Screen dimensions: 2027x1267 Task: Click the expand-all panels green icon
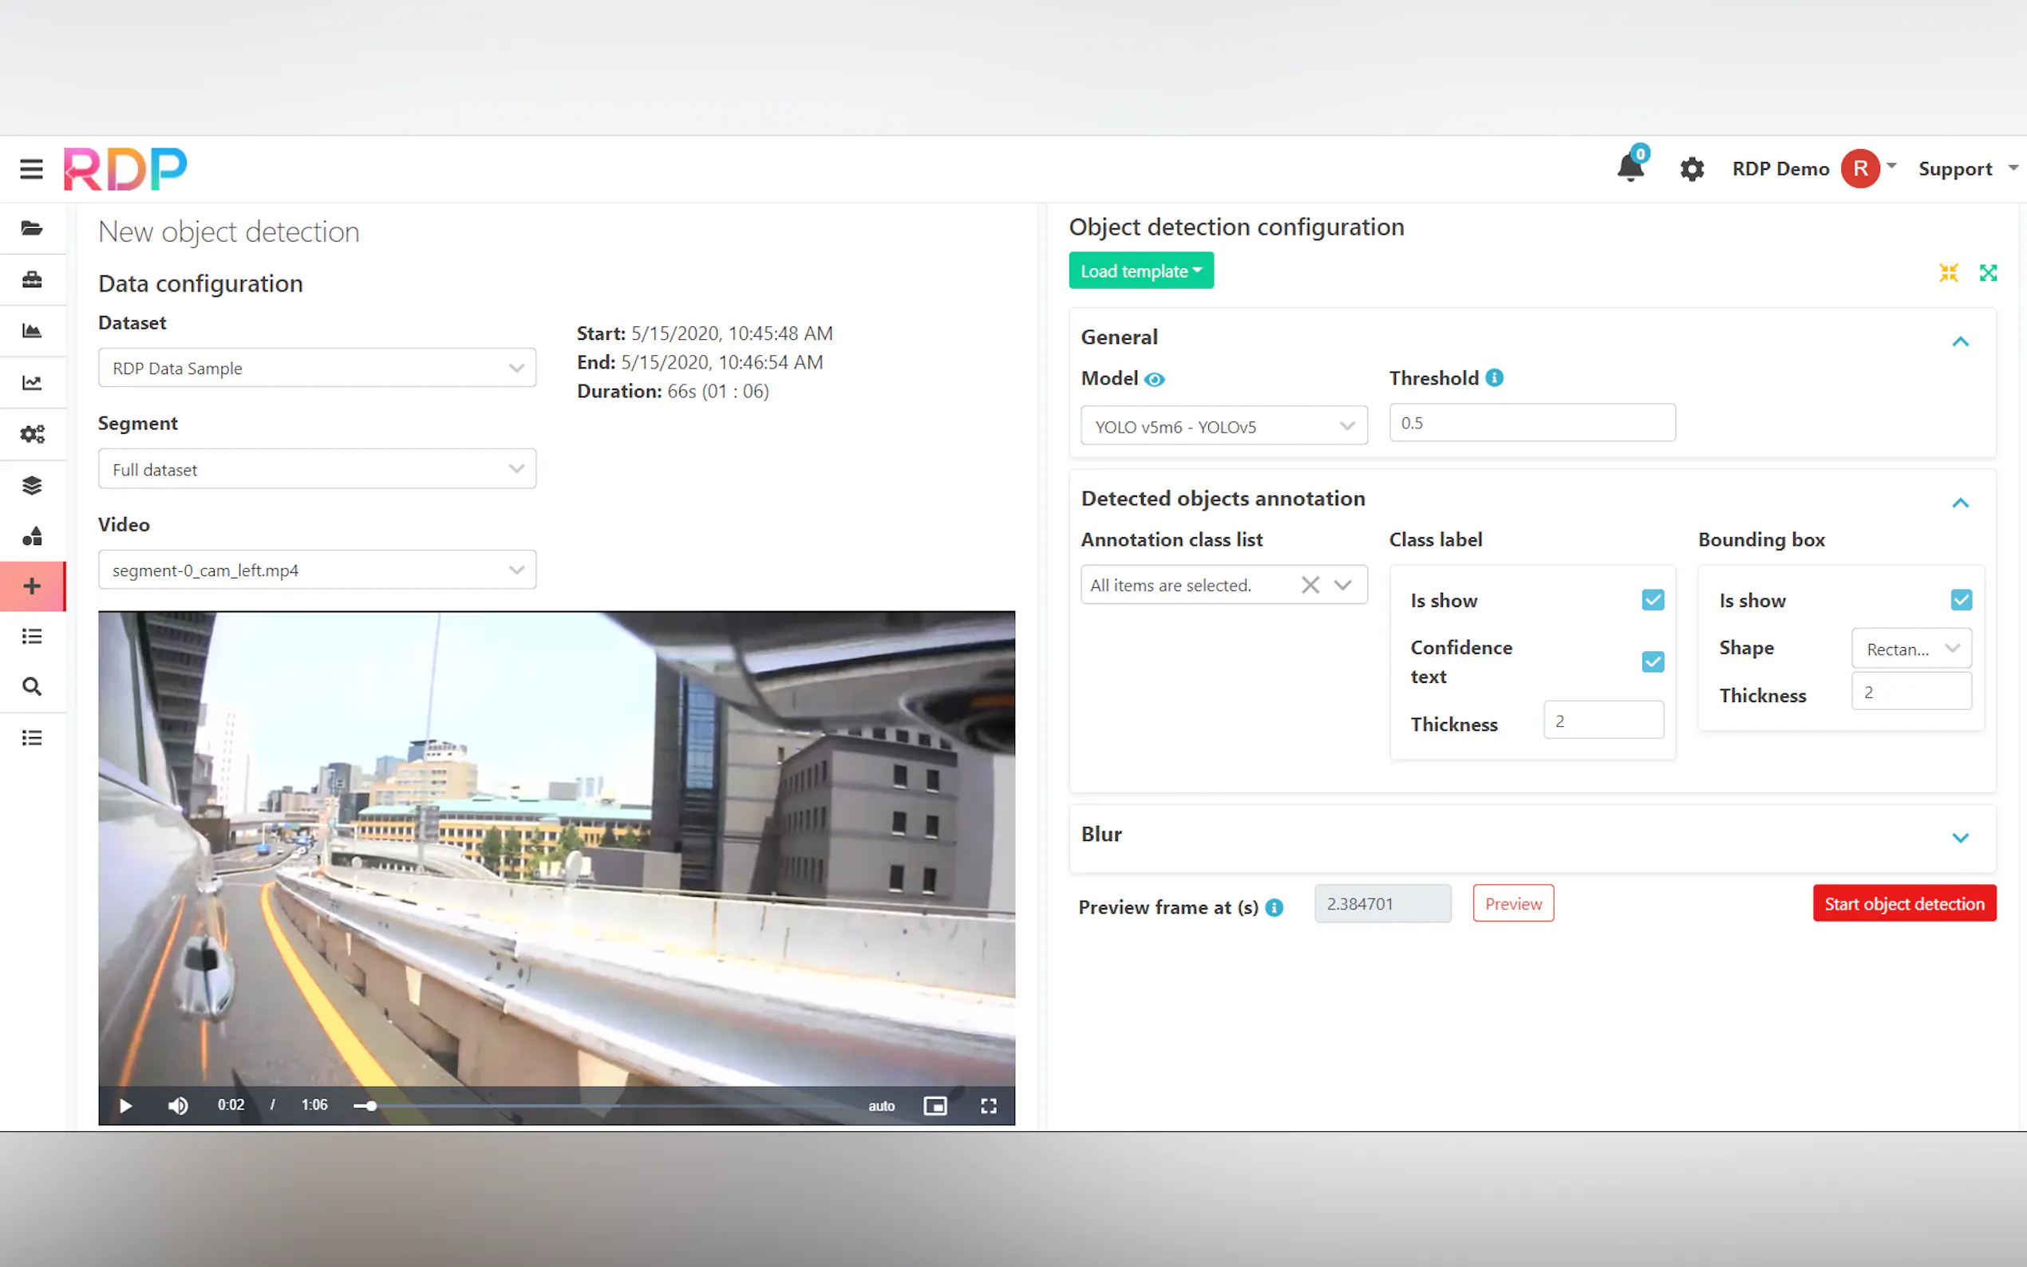coord(1988,272)
